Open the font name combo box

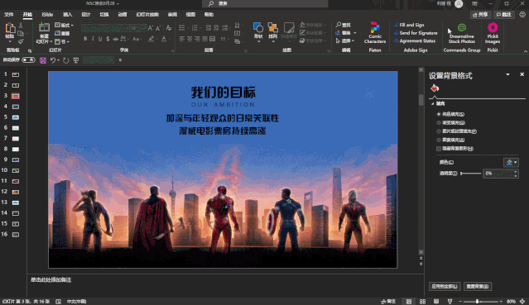(x=106, y=28)
